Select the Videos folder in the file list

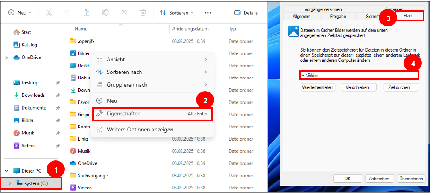(81, 188)
